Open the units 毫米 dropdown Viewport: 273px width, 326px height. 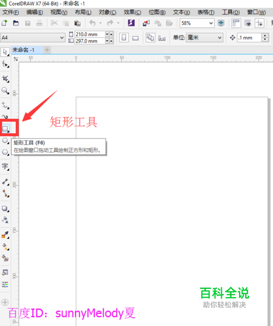click(219, 38)
